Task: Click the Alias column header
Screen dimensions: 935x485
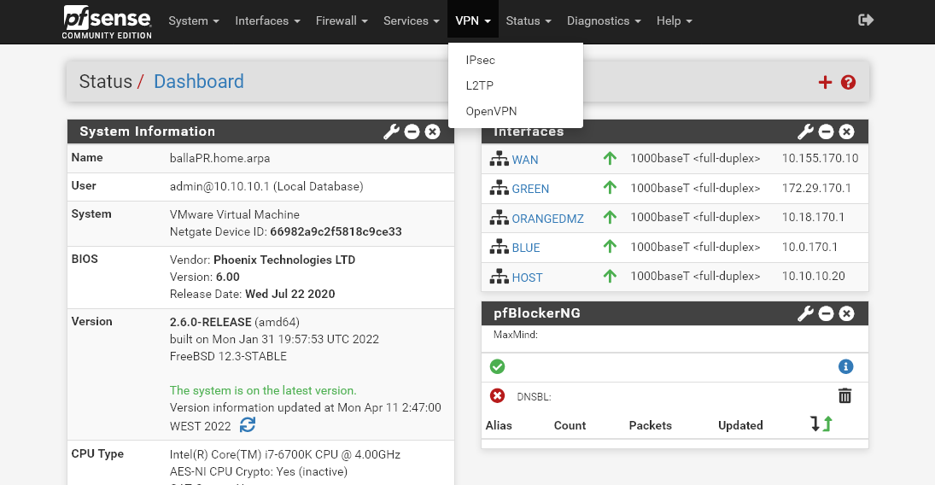Action: pos(499,425)
